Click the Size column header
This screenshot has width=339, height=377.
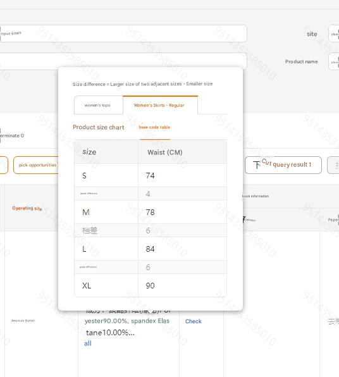(x=106, y=152)
